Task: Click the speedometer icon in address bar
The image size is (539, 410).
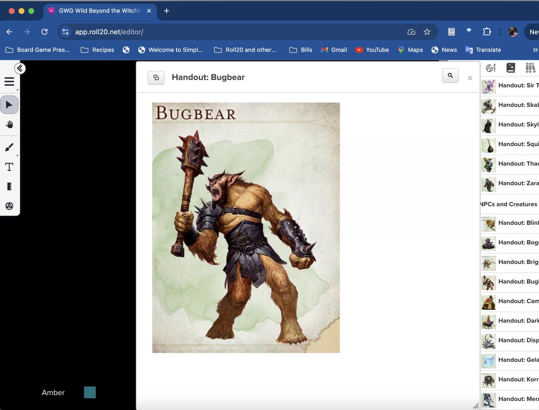Action: point(411,32)
